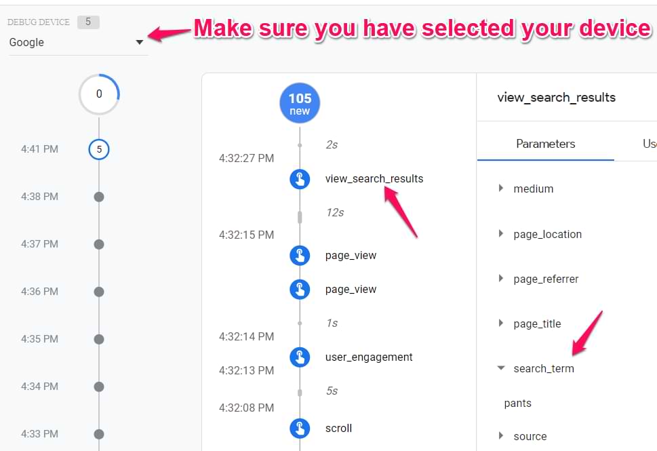
Task: Expand the page_location parameter
Action: click(500, 233)
